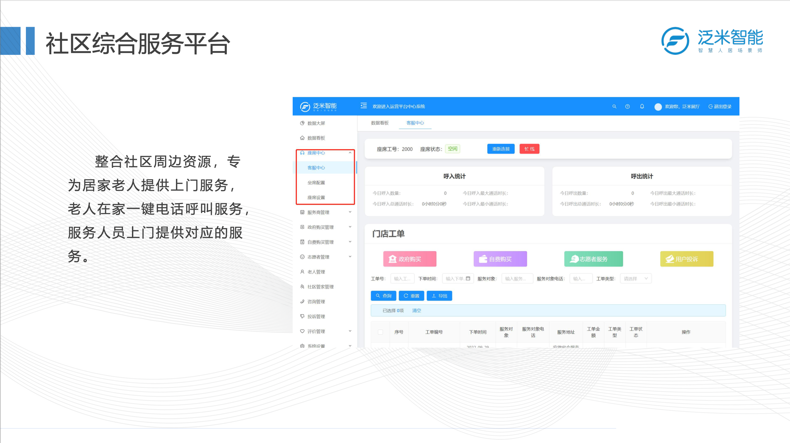Viewport: 790px width, 443px height.
Task: Click the 系统设置 gear icon
Action: click(x=302, y=346)
